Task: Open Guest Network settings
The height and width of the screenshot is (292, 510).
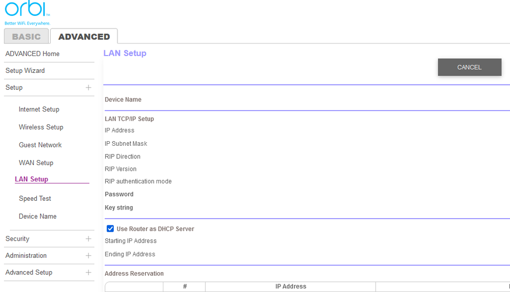Action: (x=40, y=145)
